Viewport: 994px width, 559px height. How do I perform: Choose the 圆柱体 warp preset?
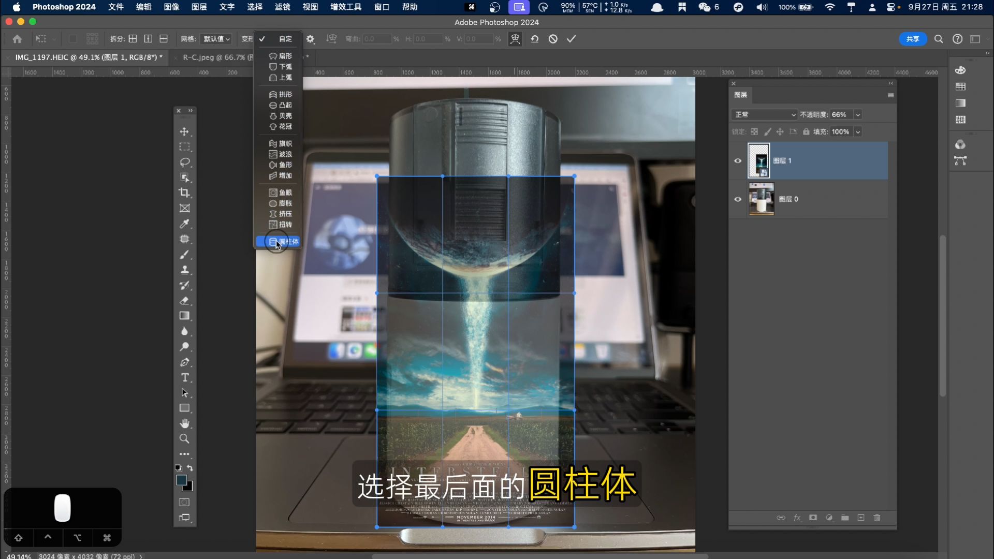(x=278, y=242)
